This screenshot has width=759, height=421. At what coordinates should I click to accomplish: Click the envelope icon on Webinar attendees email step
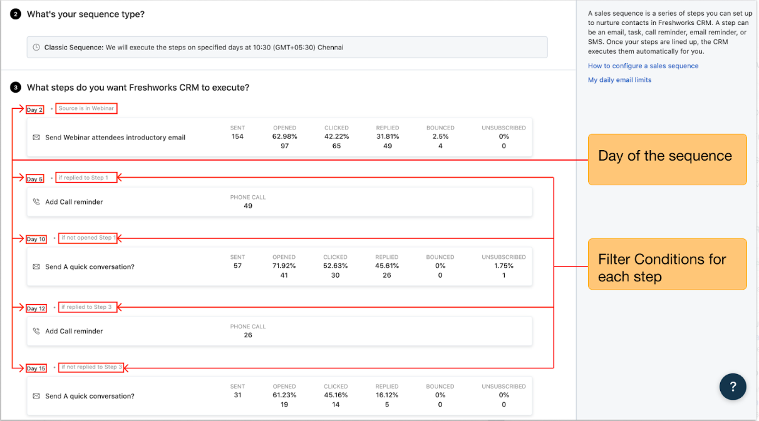point(36,138)
